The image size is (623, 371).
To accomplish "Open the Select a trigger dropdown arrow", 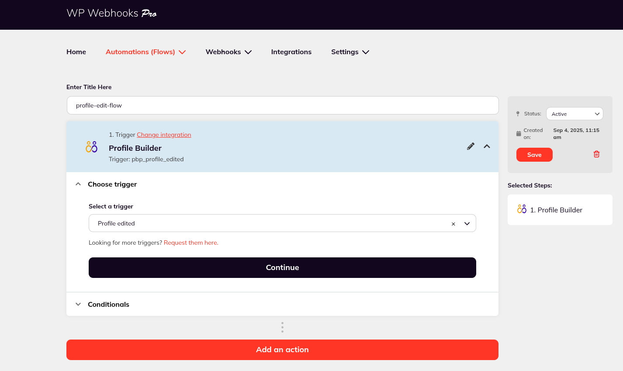I will pyautogui.click(x=467, y=223).
